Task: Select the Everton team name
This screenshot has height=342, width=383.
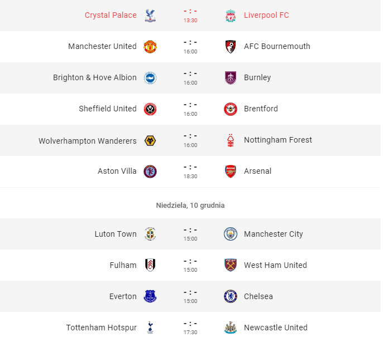Action: [123, 296]
